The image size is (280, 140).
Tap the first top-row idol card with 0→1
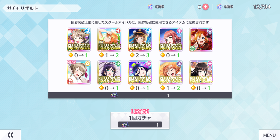pos(79,39)
